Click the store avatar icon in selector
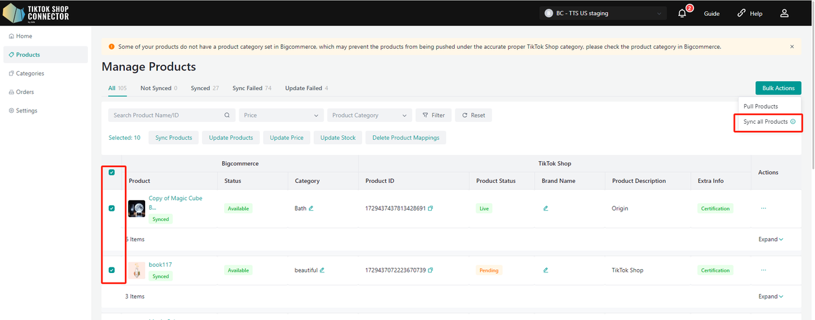This screenshot has width=815, height=320. tap(549, 13)
